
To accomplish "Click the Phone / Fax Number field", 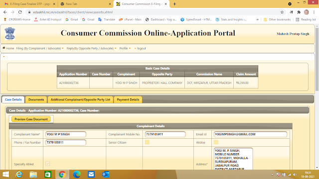I will [65, 143].
